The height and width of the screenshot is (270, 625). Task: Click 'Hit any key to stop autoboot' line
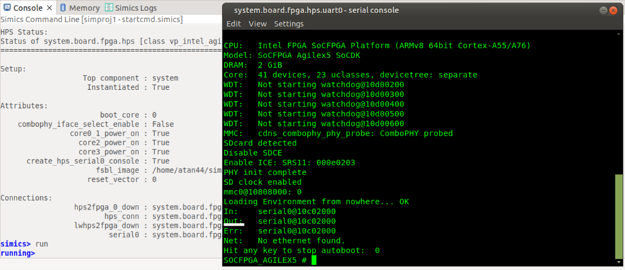coord(302,251)
